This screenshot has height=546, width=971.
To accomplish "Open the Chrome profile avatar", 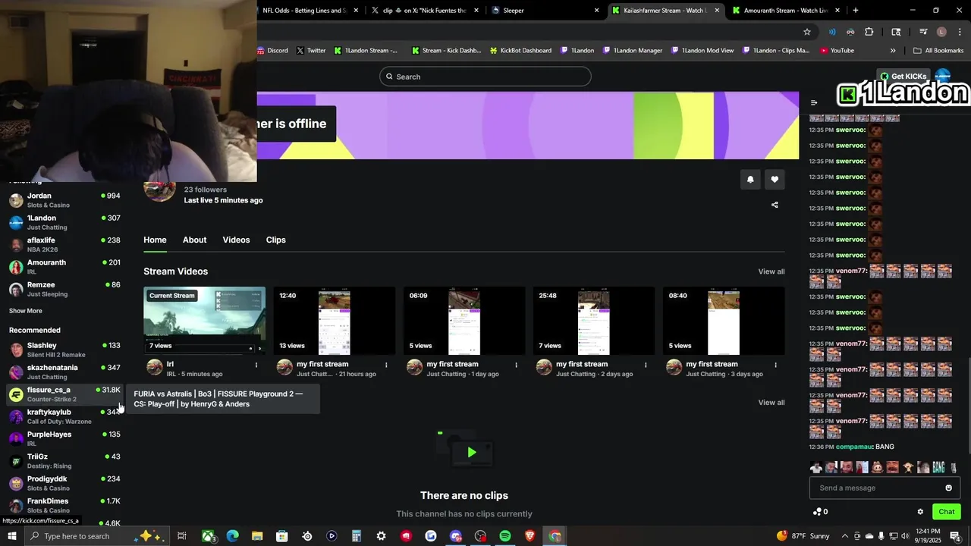I will 941,32.
